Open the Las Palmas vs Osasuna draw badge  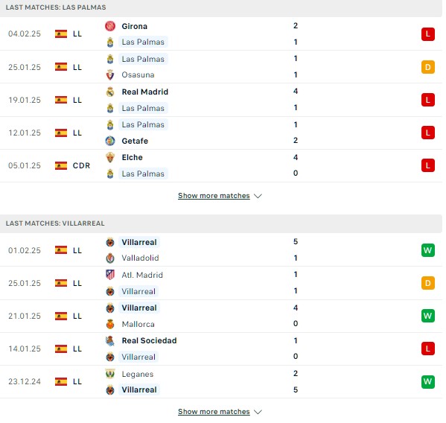pyautogui.click(x=428, y=67)
